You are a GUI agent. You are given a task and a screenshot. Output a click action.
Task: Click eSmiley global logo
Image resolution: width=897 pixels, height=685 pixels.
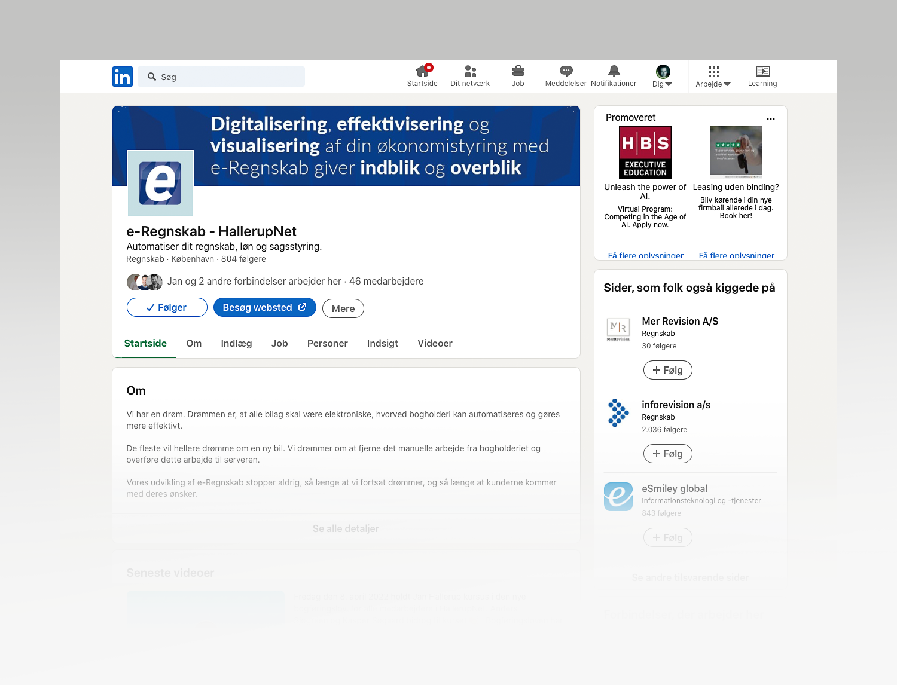coord(618,497)
